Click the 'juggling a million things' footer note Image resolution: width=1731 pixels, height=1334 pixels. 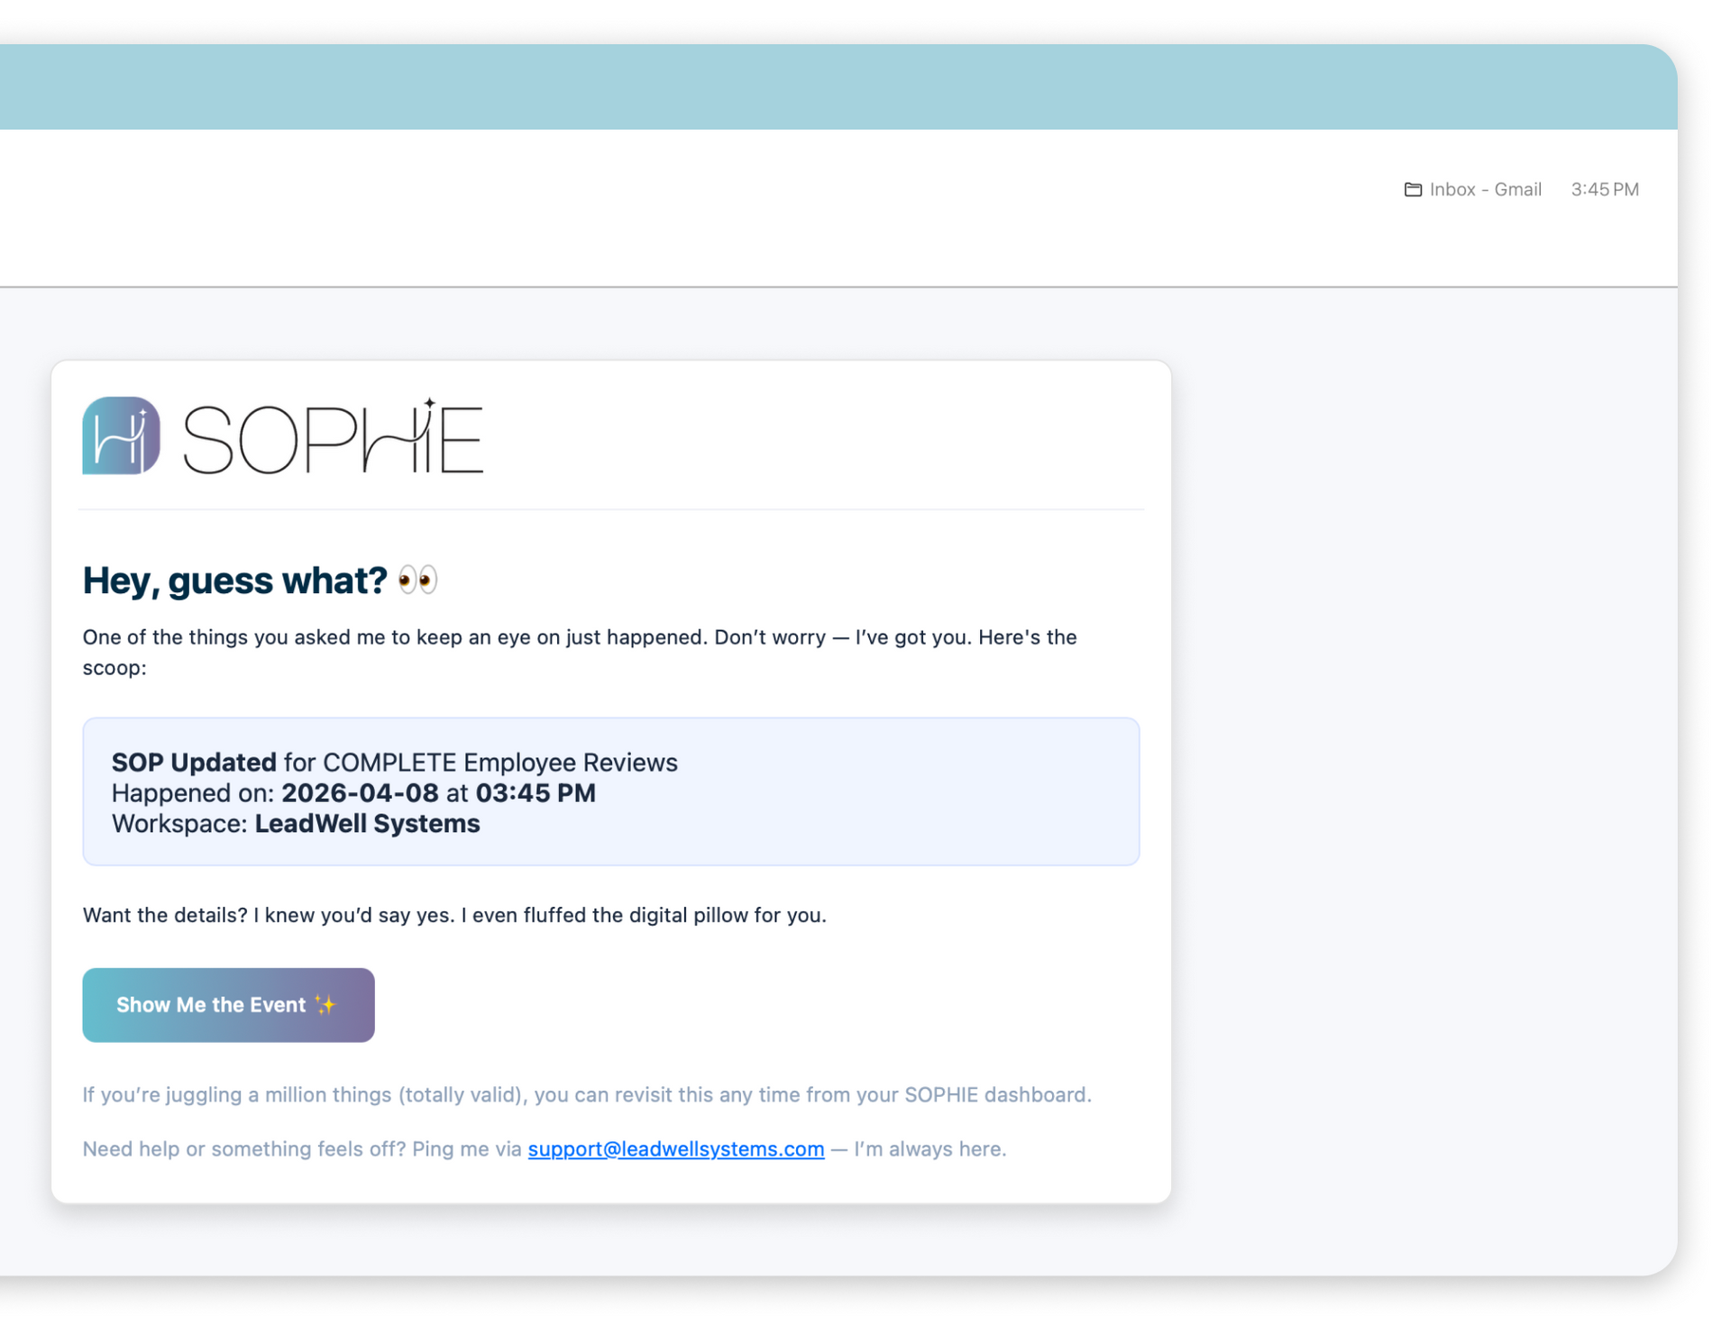point(586,1094)
